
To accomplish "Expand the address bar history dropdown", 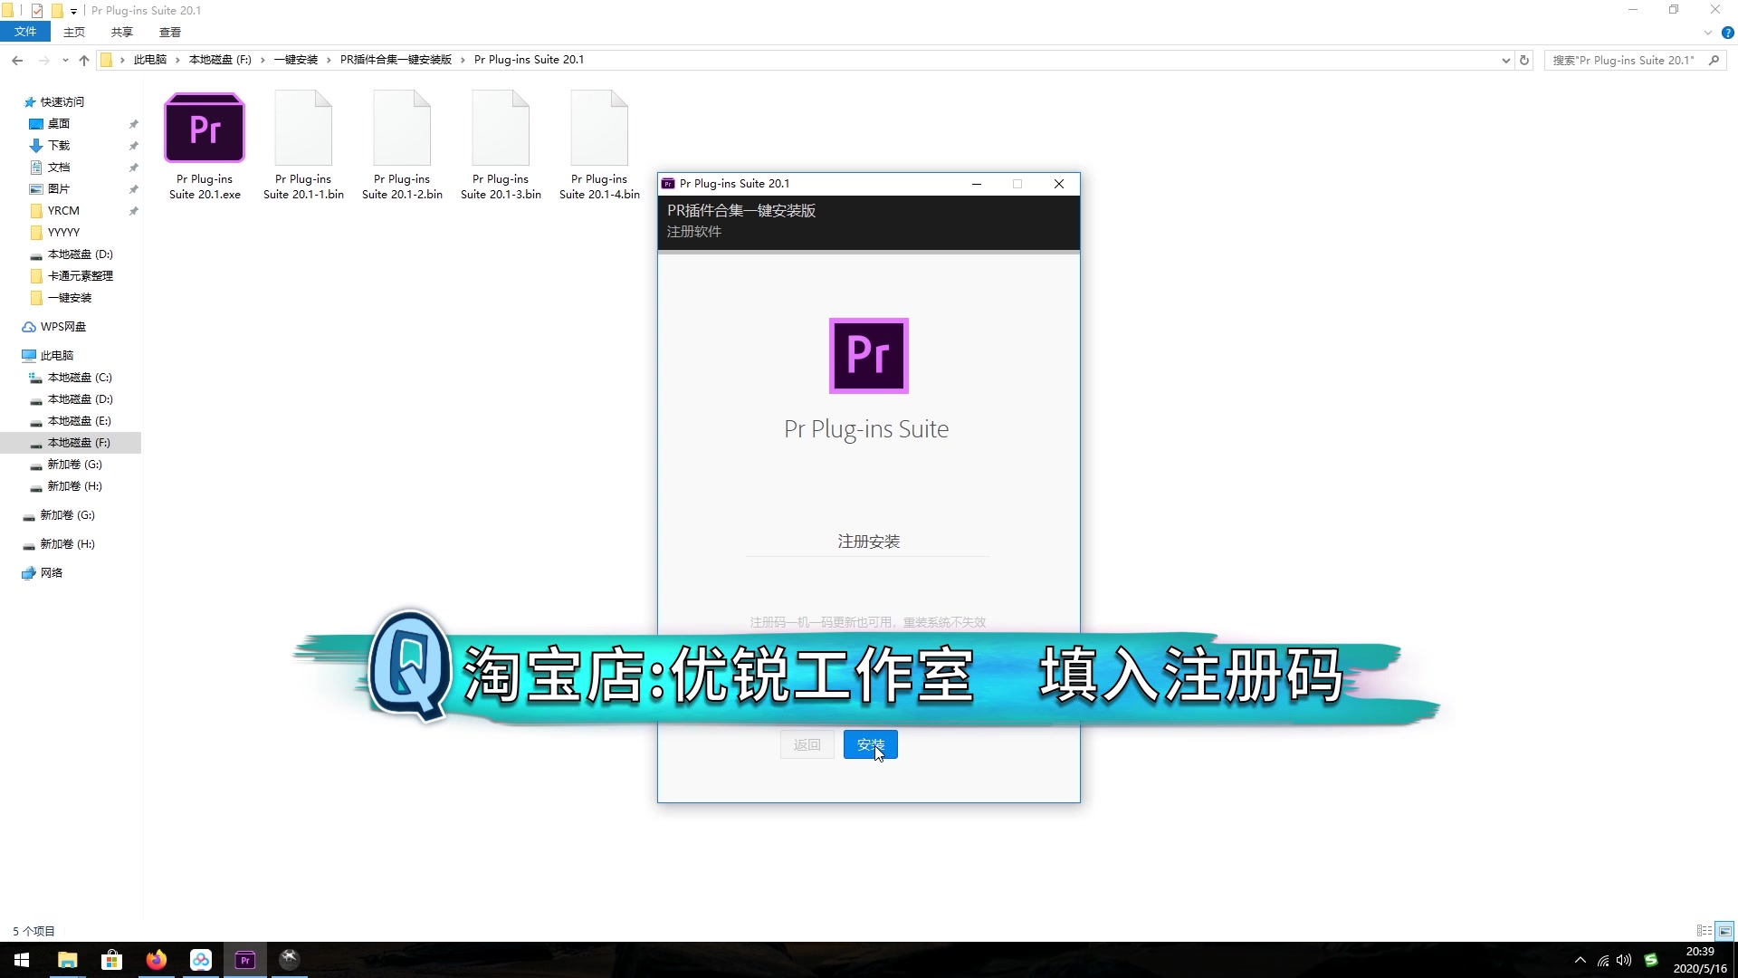I will point(1505,60).
